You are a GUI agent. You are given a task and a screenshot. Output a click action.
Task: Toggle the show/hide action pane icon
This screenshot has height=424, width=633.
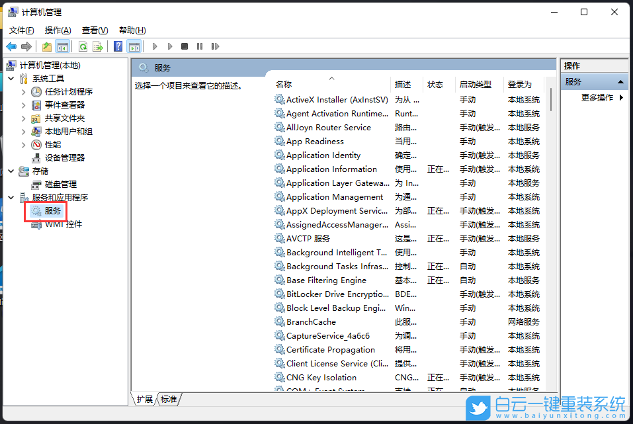134,46
